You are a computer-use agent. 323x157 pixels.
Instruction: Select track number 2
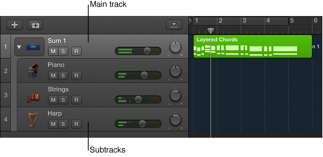coord(5,71)
